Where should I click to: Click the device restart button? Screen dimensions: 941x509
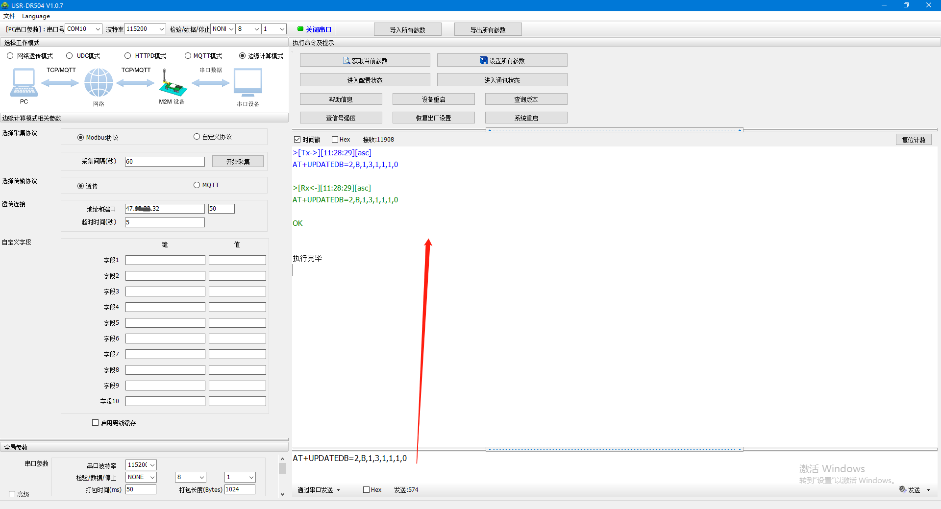433,99
